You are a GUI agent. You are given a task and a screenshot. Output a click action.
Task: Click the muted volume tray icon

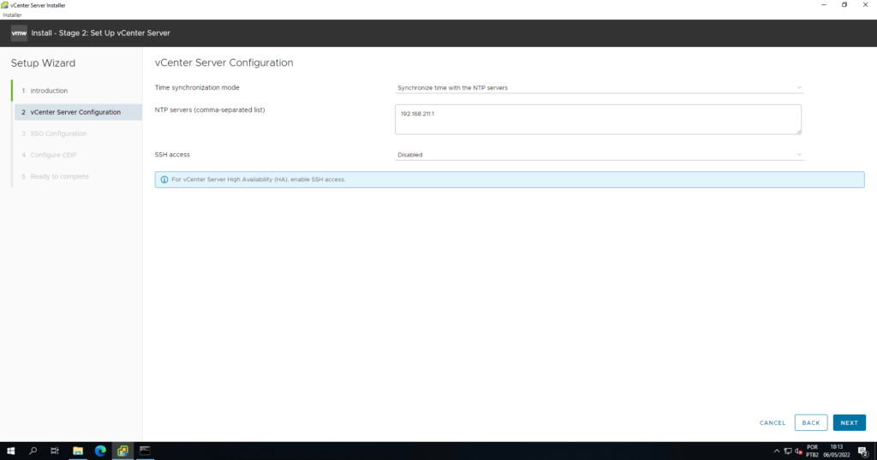[x=799, y=451]
